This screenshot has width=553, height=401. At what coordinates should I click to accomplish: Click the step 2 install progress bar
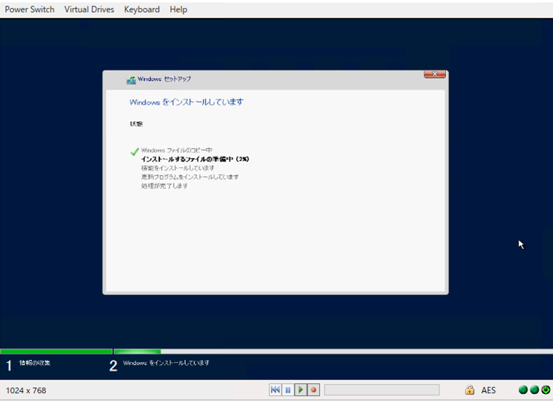pyautogui.click(x=333, y=351)
